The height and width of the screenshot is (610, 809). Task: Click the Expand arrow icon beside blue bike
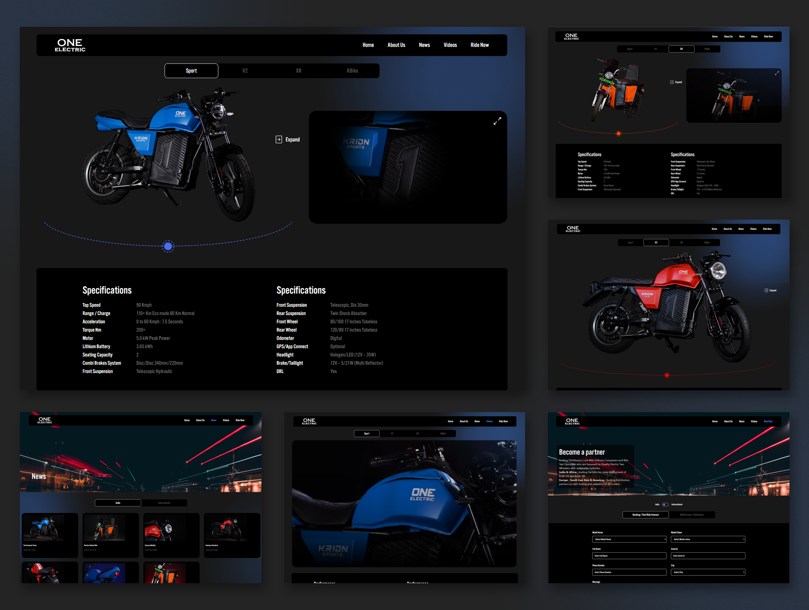[x=279, y=140]
